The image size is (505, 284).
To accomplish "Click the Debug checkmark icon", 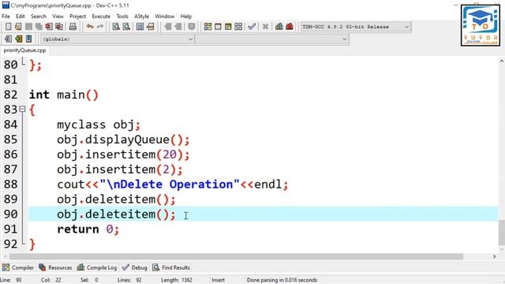I will (x=252, y=27).
